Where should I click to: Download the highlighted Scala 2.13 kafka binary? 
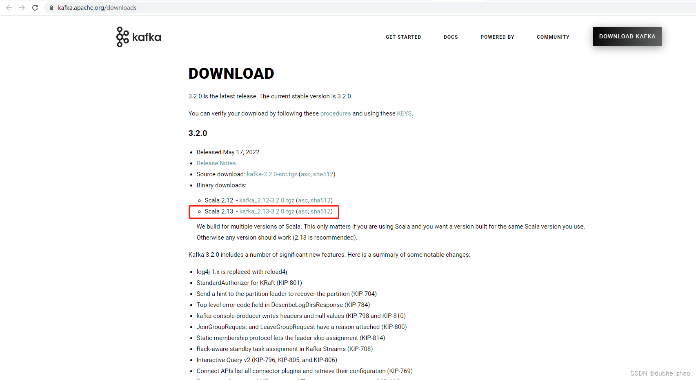(267, 211)
